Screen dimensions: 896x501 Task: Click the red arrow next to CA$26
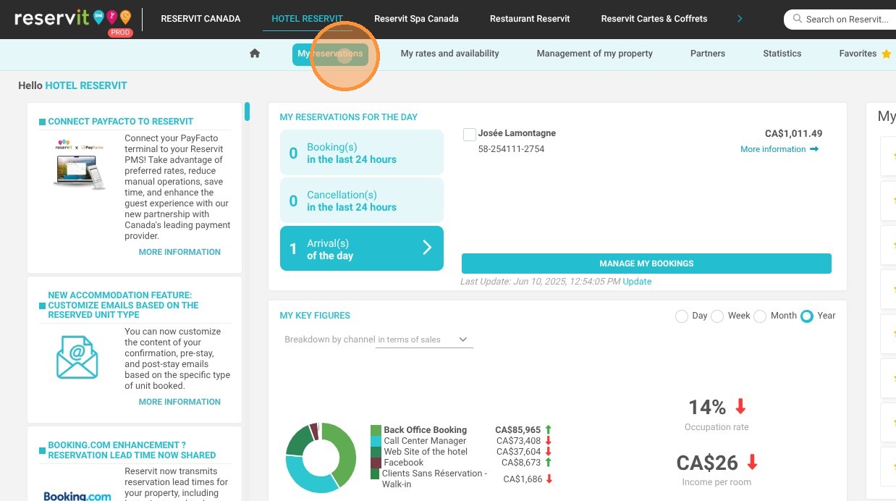(753, 462)
